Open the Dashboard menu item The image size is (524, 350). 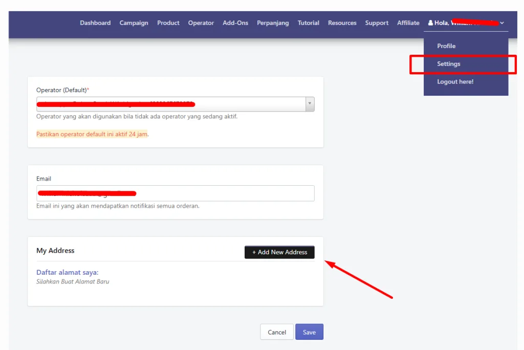tap(95, 23)
